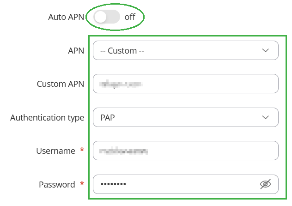Show password with the crossed-eye icon
Screen dimensions: 292x206
(265, 184)
